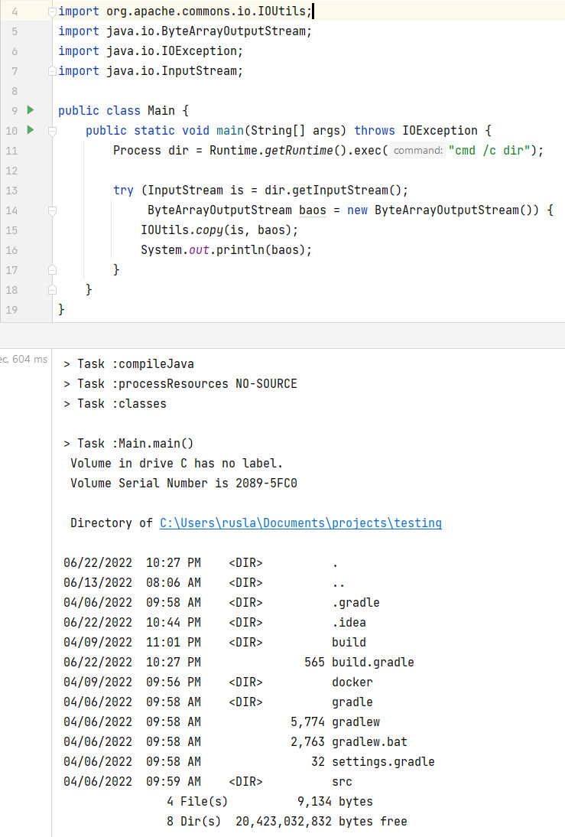This screenshot has width=565, height=837.
Task: Click line number 19 in gutter
Action: coord(11,309)
